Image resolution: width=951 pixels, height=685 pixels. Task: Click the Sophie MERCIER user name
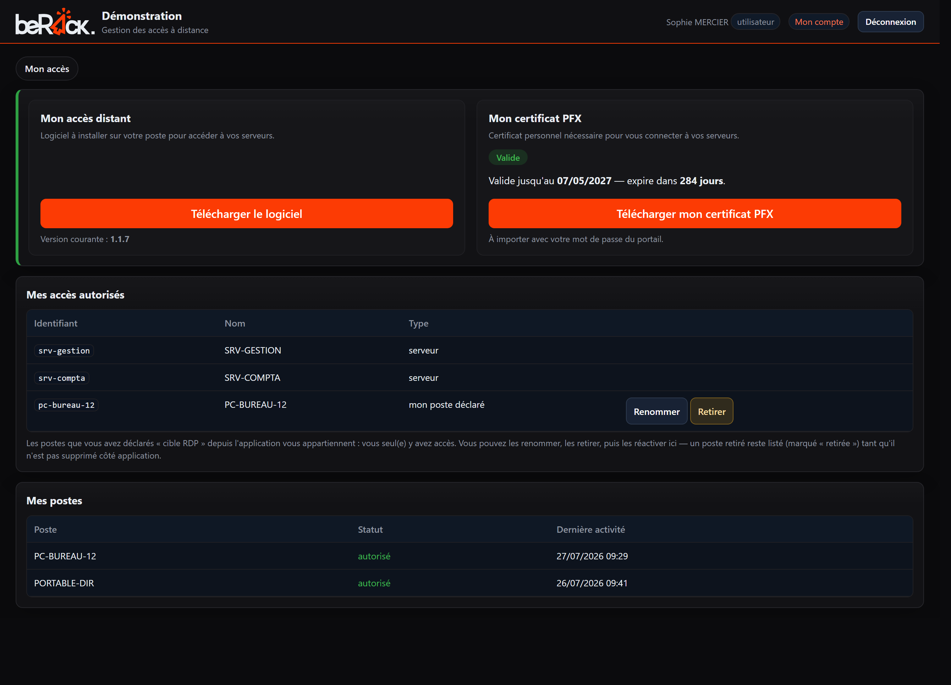(697, 22)
